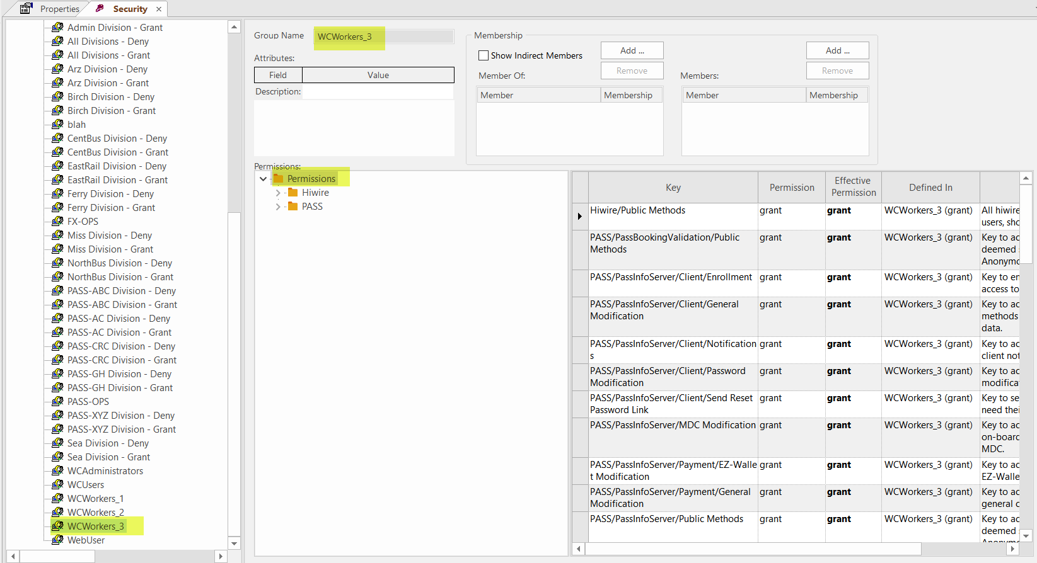Close the Security tab
The height and width of the screenshot is (563, 1037).
tap(159, 9)
